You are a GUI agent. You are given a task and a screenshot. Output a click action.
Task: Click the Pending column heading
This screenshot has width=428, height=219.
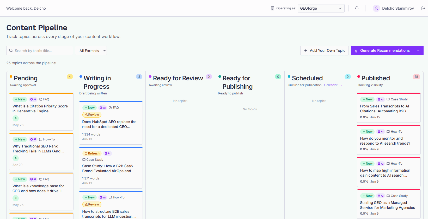26,78
